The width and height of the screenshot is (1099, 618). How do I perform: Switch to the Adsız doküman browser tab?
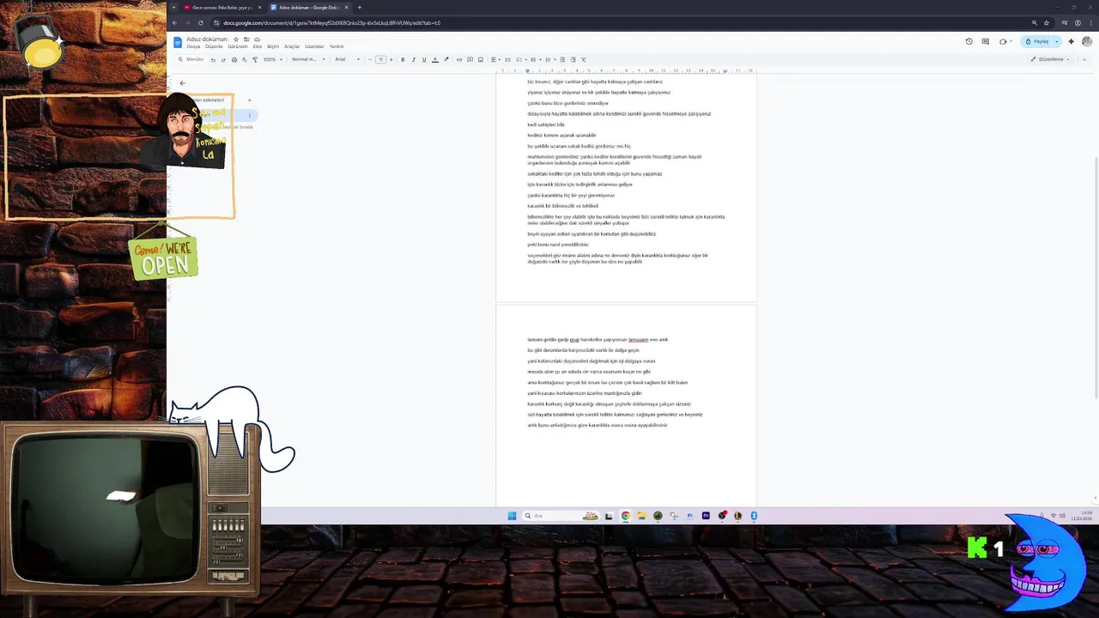point(309,7)
